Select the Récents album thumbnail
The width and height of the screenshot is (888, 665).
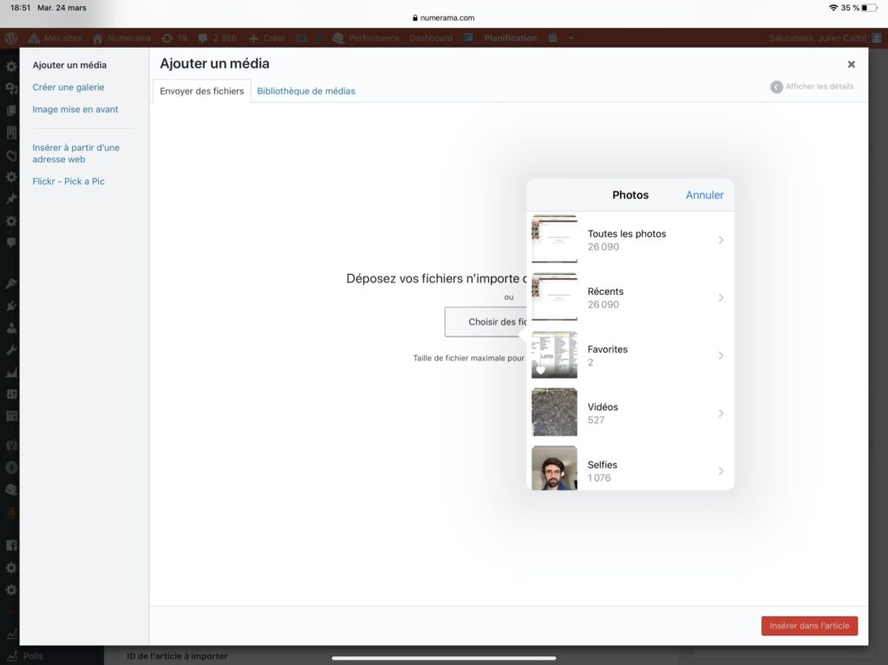coord(554,297)
